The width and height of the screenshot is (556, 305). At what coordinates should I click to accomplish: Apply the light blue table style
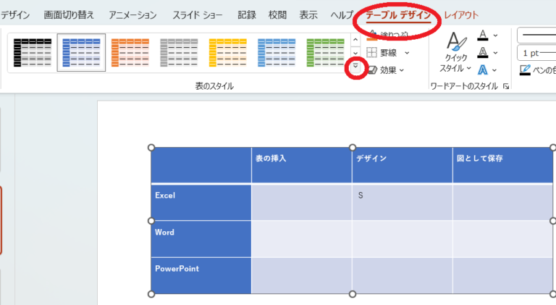[277, 53]
